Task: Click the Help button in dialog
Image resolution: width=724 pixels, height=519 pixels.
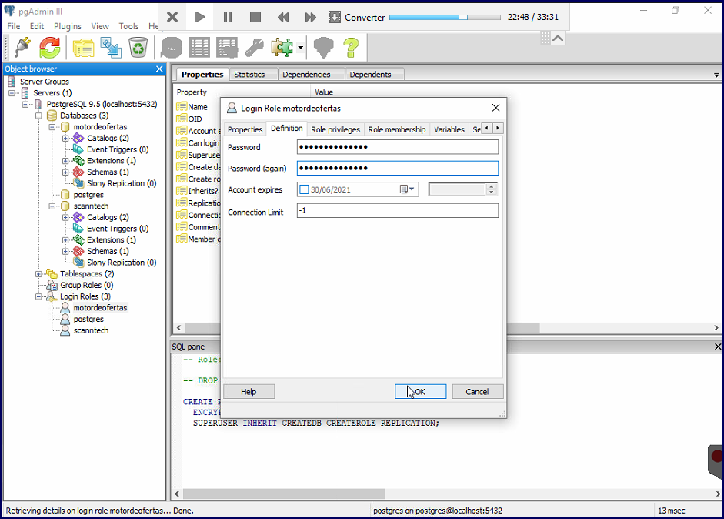Action: 249,391
